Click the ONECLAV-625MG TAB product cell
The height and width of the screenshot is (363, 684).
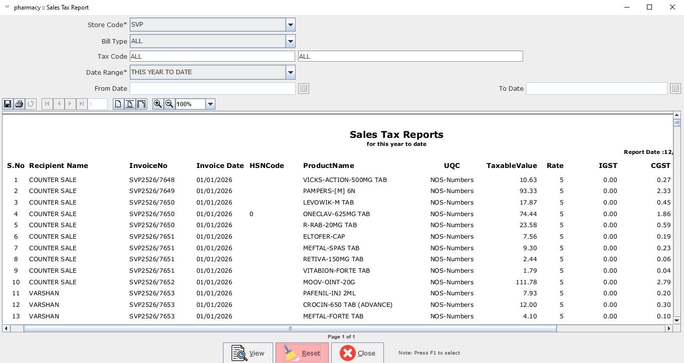(337, 214)
